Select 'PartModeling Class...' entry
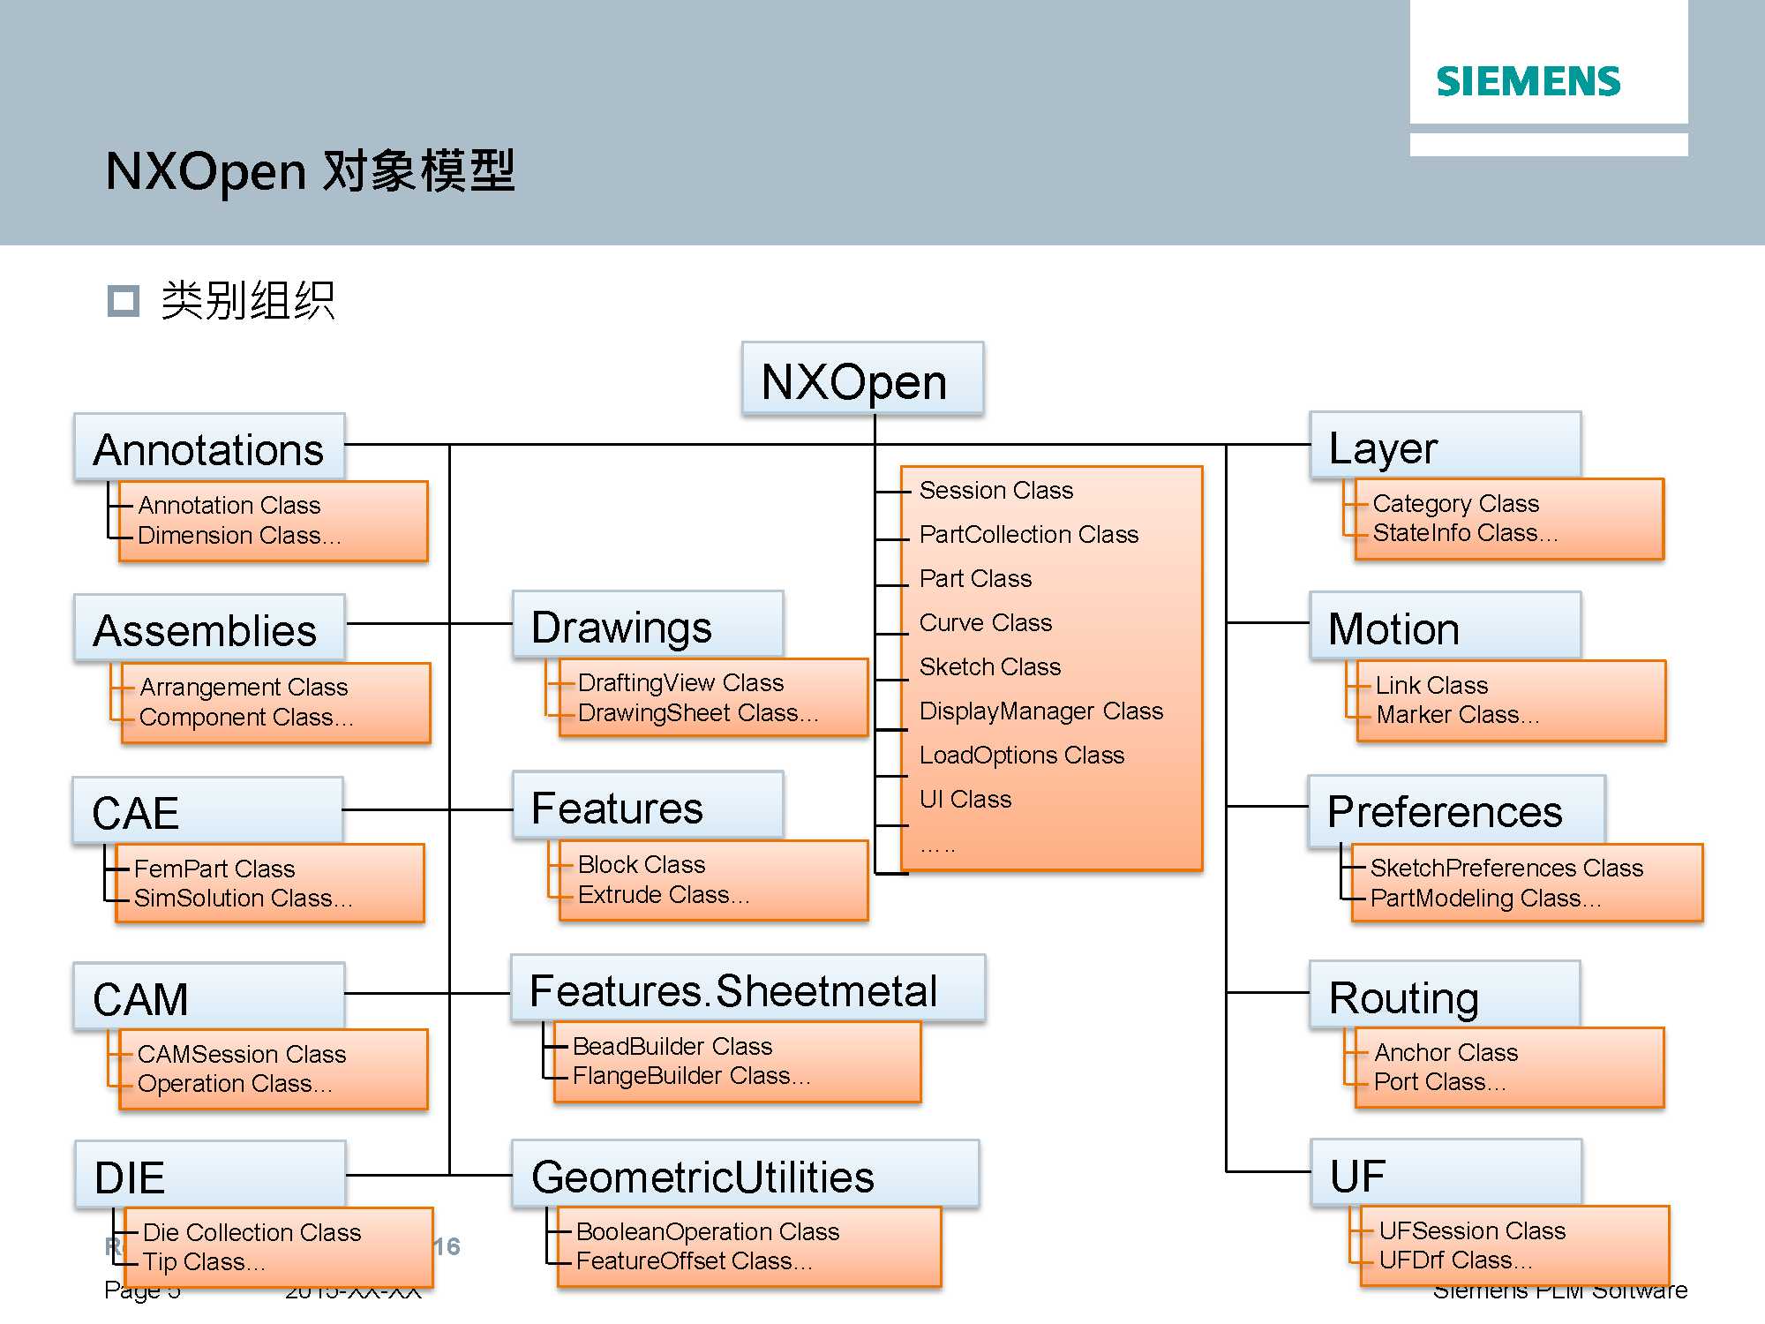Viewport: 1765px width, 1324px height. tap(1485, 898)
